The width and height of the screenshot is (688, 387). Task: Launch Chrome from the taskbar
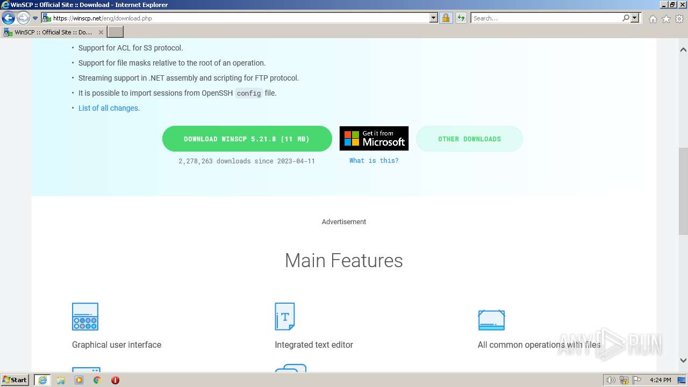pos(97,380)
